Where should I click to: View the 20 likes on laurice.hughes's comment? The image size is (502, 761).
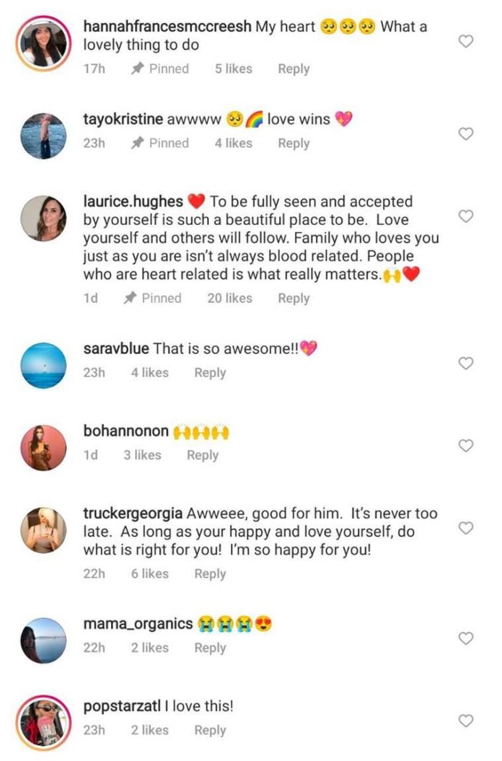coord(229,298)
